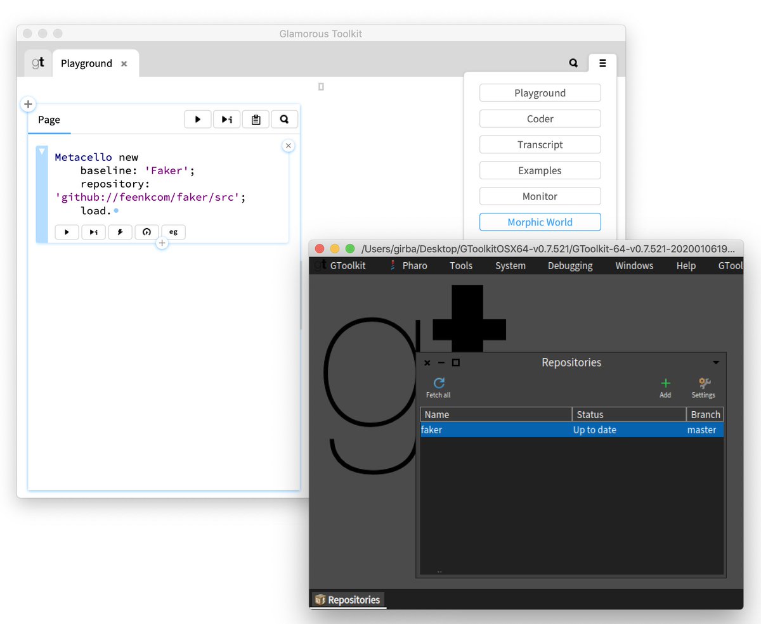Screen dimensions: 761x624
Task: Open the System menu
Action: (x=511, y=265)
